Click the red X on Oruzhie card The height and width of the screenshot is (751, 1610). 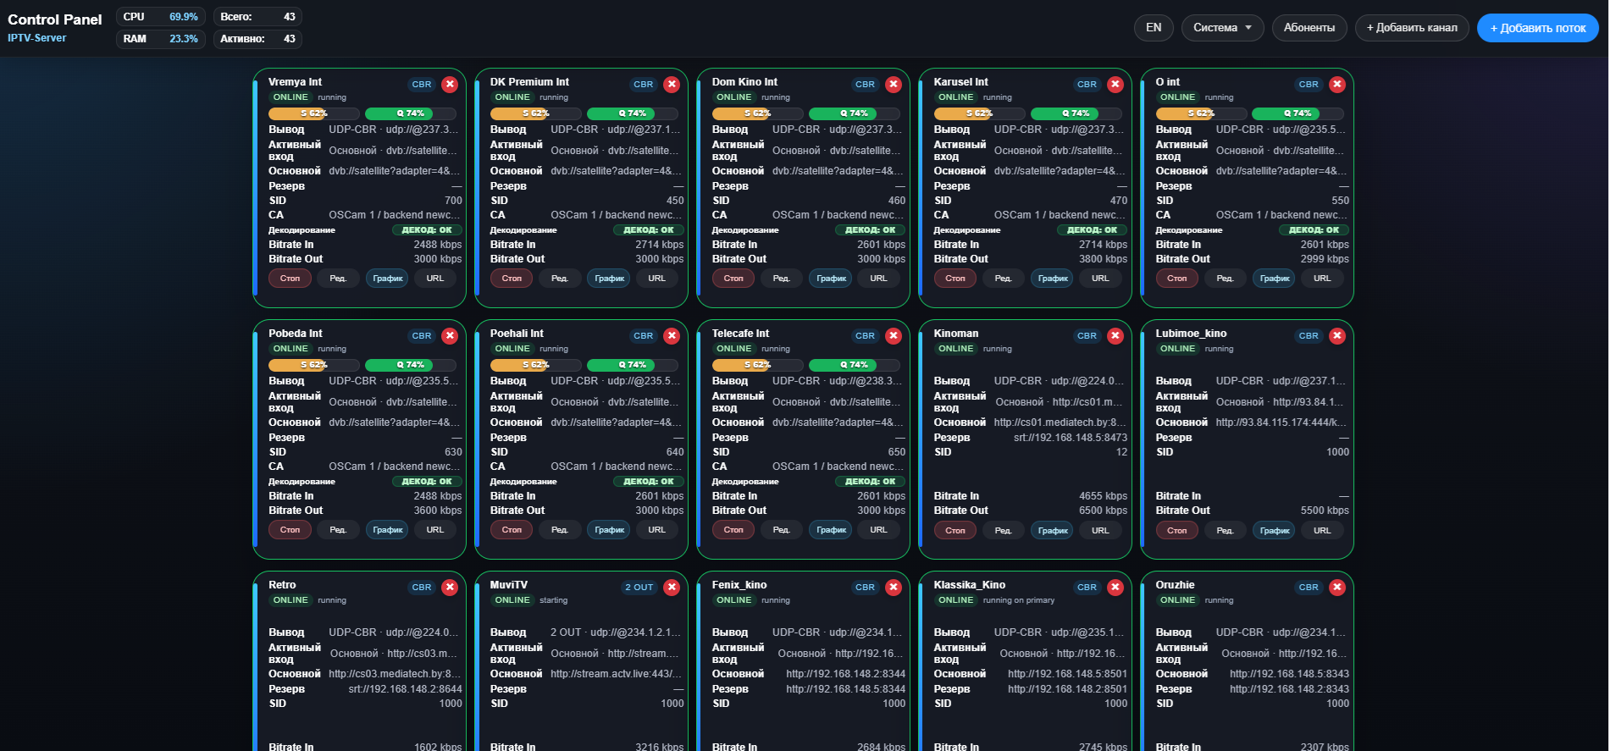point(1337,588)
